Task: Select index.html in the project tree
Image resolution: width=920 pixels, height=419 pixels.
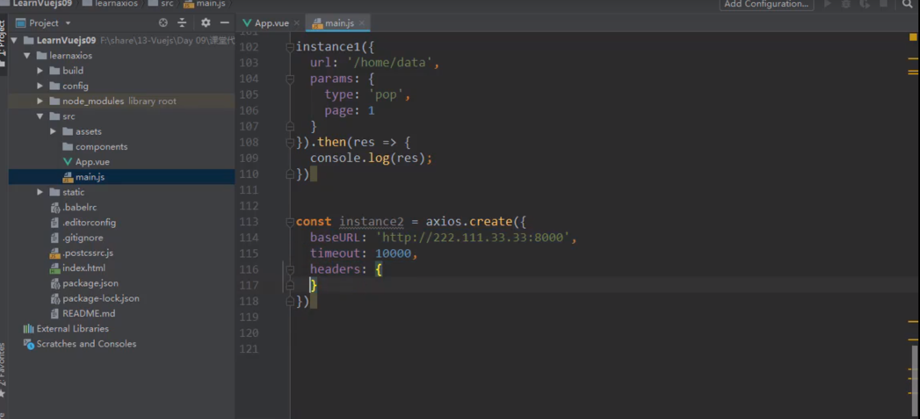Action: [84, 268]
